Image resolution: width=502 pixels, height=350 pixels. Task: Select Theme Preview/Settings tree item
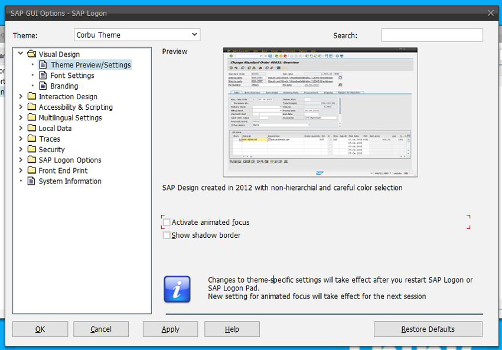90,65
